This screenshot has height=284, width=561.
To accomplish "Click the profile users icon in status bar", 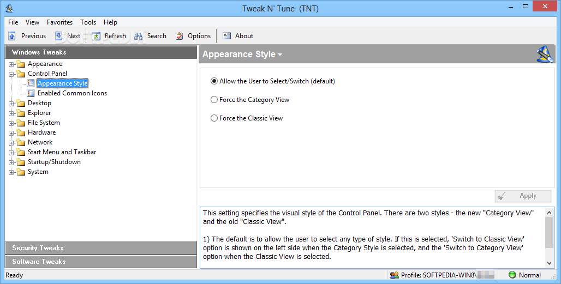I will pos(394,275).
